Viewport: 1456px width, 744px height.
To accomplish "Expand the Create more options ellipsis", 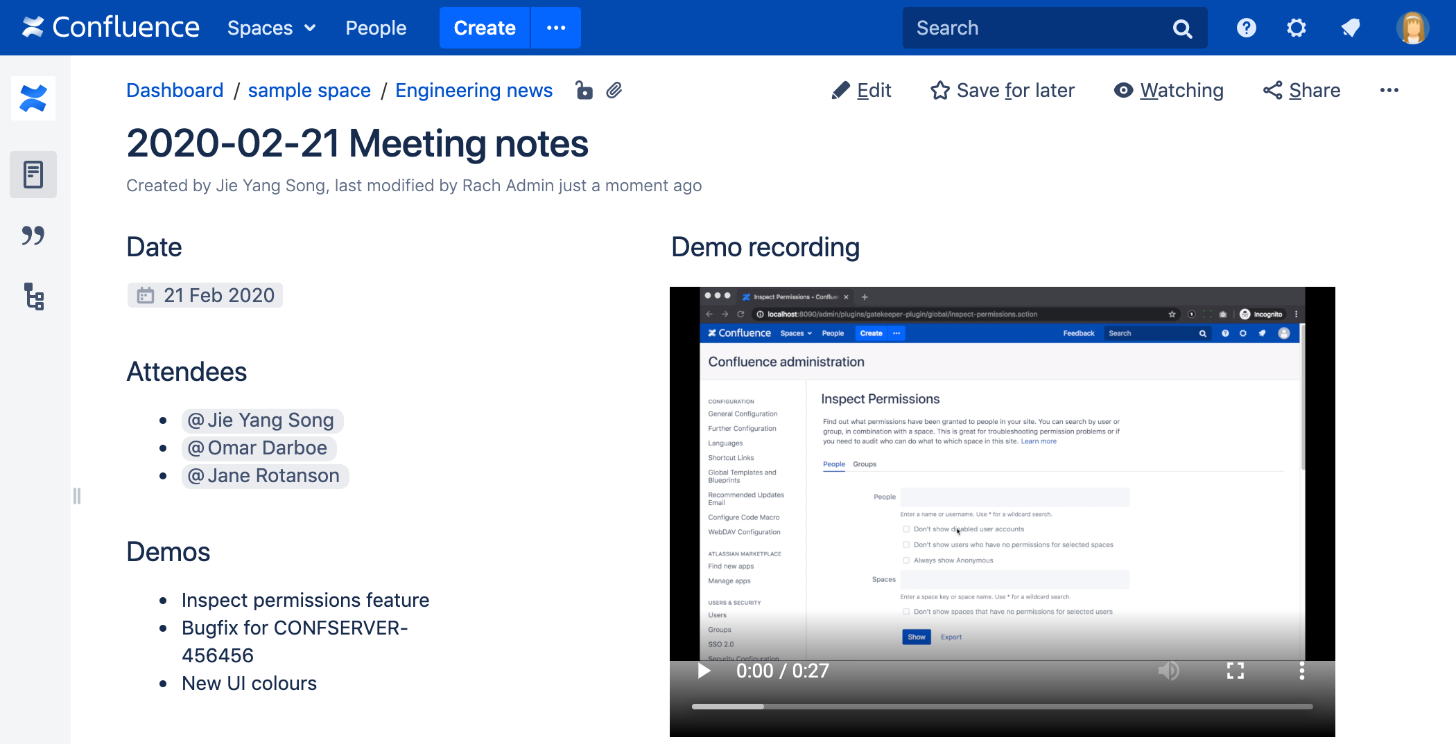I will click(556, 28).
